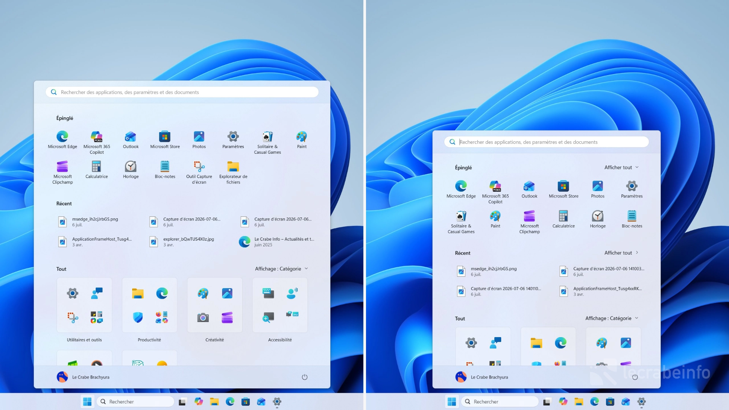This screenshot has height=410, width=729.
Task: Click the Rechercher taskbar search box on right
Action: pyautogui.click(x=500, y=402)
